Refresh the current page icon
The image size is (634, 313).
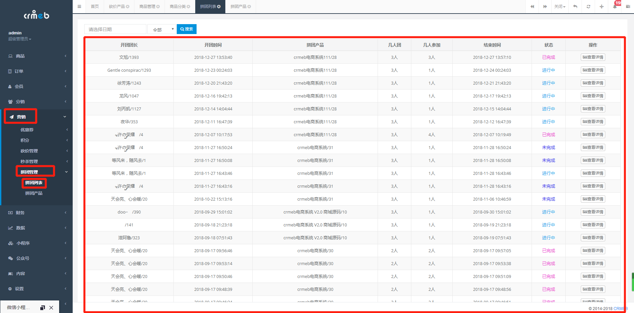click(588, 7)
